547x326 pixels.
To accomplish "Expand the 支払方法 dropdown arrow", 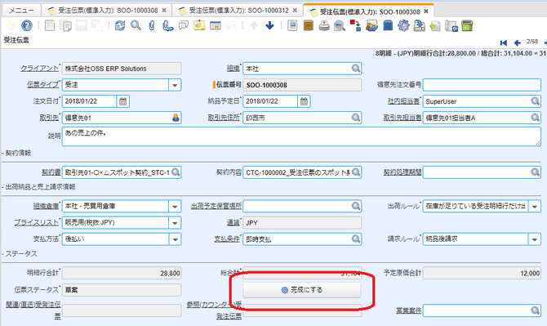I will (175, 239).
